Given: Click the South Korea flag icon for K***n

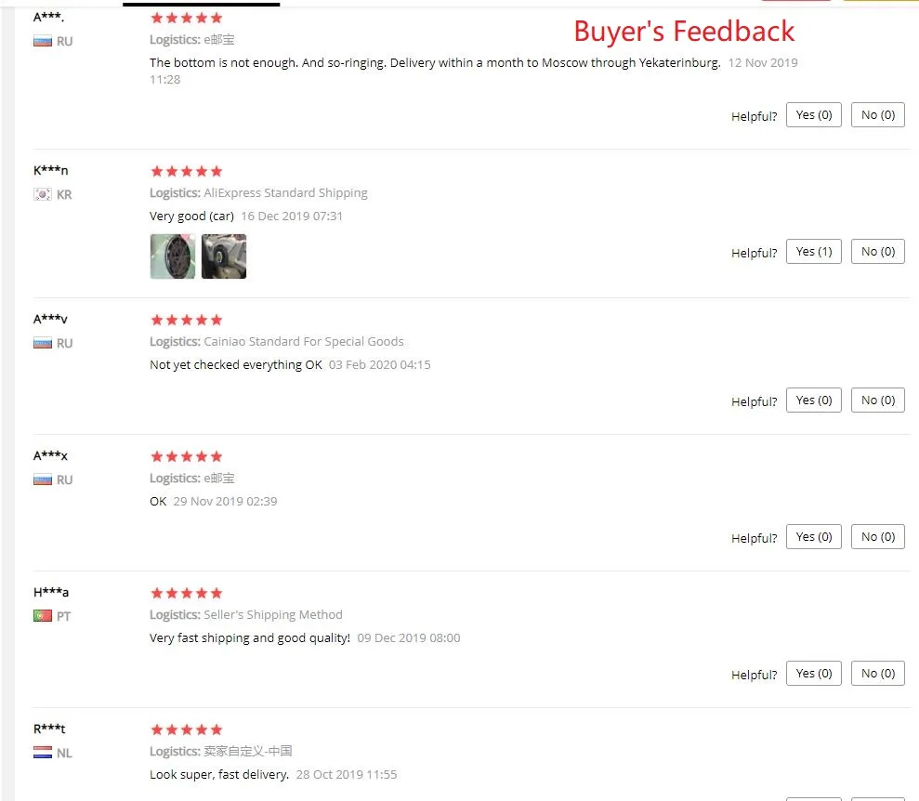Looking at the screenshot, I should click(x=42, y=194).
